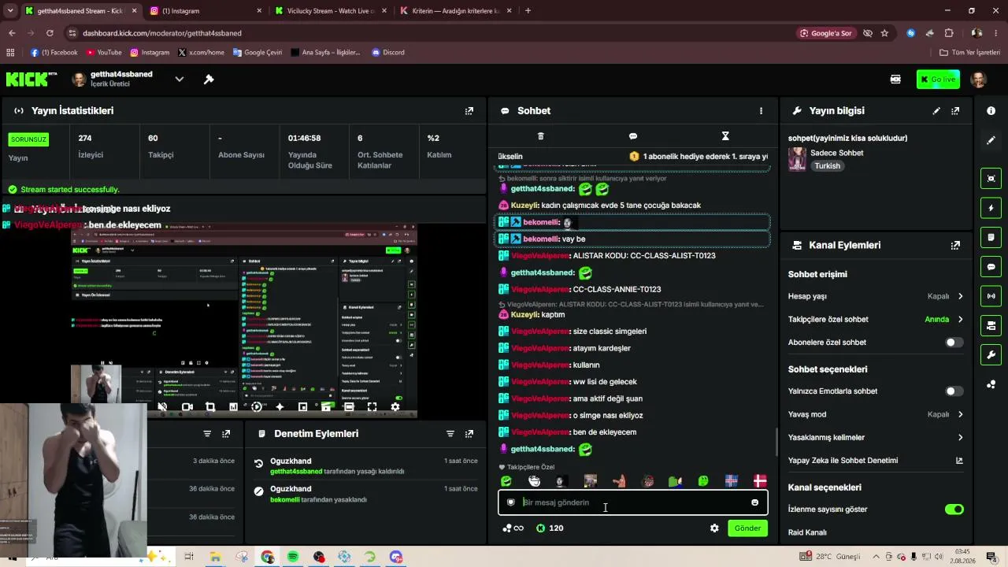This screenshot has height=567, width=1008.
Task: Open the Google Çeviri bookmark
Action: (258, 53)
